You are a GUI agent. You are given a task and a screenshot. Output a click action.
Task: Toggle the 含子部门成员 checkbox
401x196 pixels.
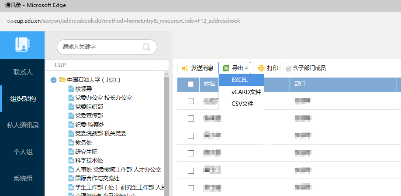pos(288,68)
